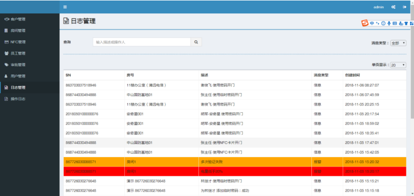Click the 房间管理 building icon in sidebar

pyautogui.click(x=6, y=31)
